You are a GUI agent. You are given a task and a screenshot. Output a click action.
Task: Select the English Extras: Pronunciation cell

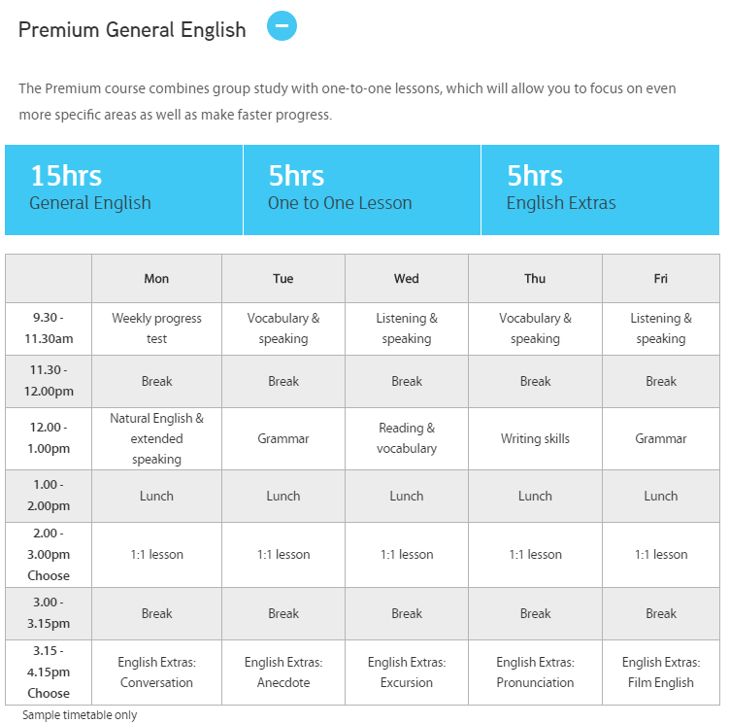coord(535,672)
